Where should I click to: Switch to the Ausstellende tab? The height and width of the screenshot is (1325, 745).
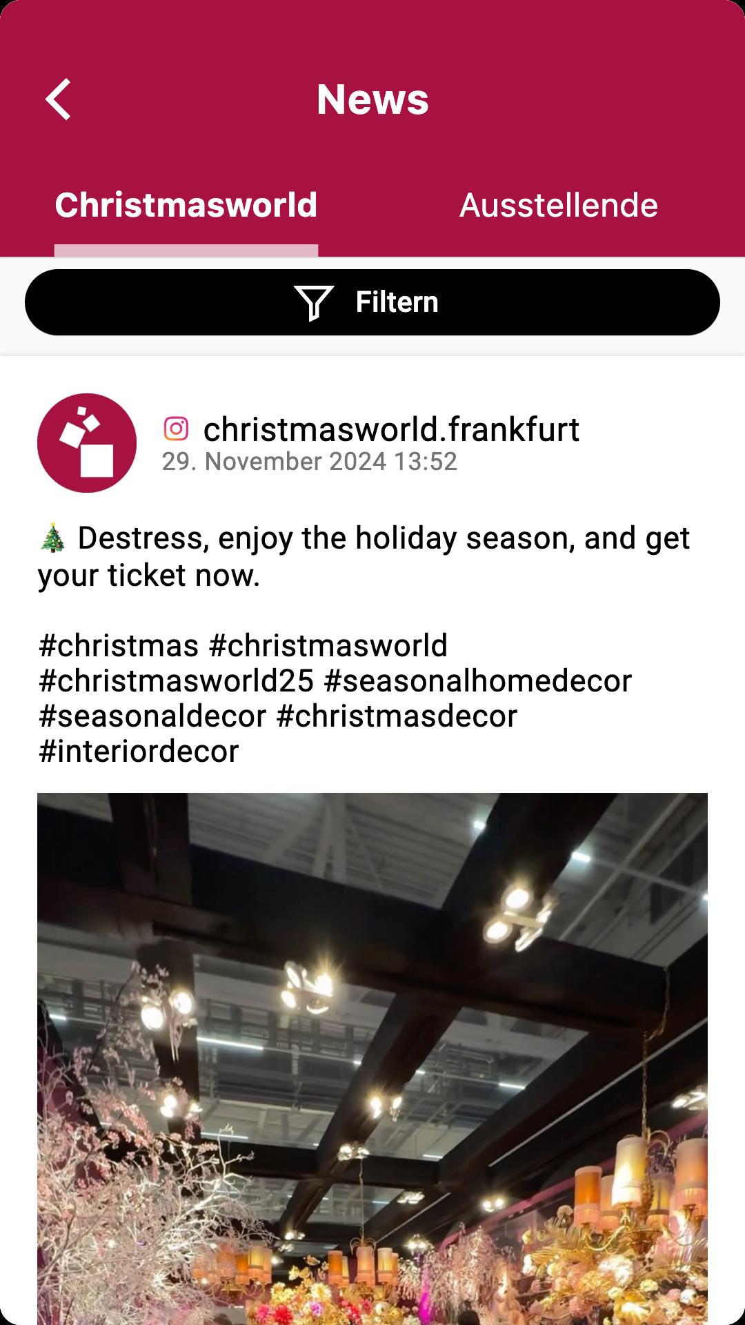[x=559, y=205]
